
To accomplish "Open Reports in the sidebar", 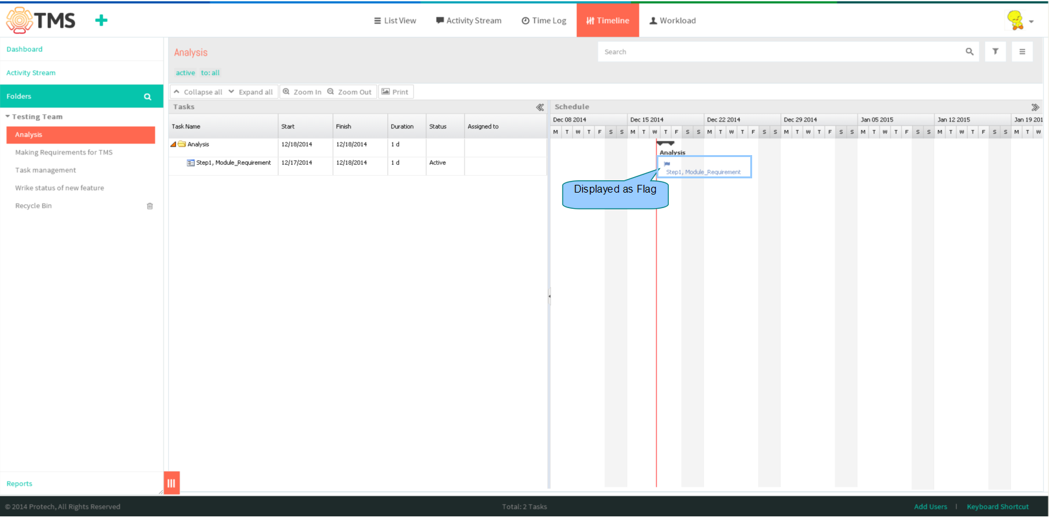I will click(x=19, y=483).
